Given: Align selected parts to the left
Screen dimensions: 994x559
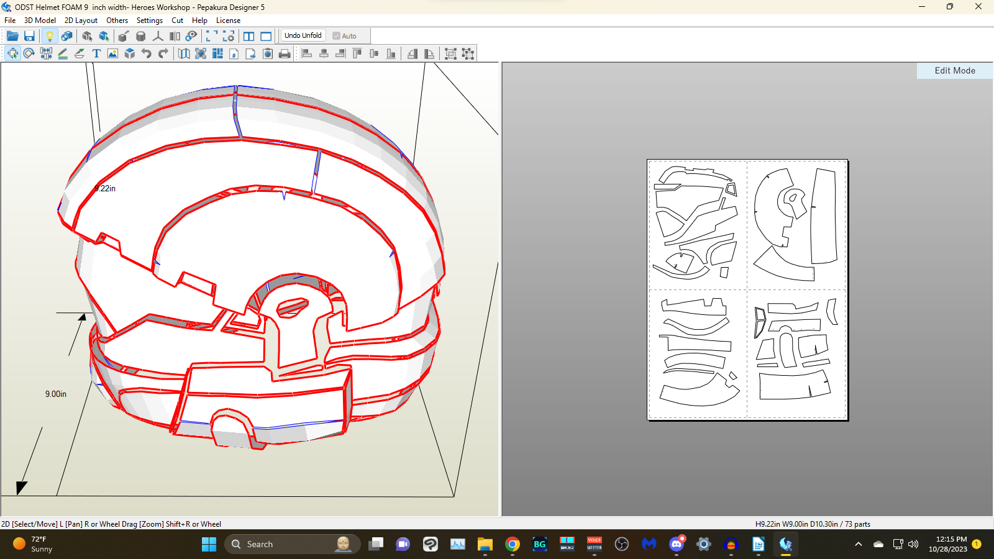Looking at the screenshot, I should 307,53.
